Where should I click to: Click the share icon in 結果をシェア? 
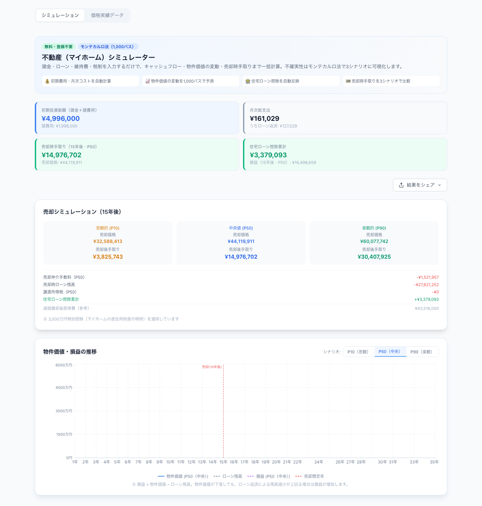pos(401,185)
